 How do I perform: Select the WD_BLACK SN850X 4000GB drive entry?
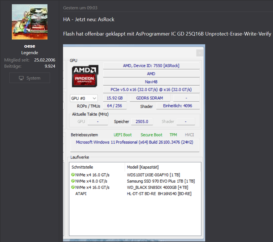tap(157, 187)
